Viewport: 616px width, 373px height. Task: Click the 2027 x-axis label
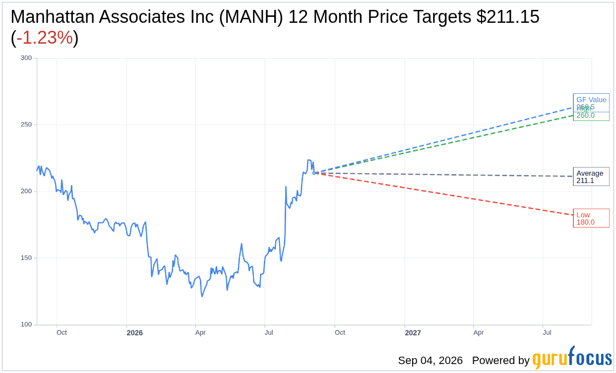(413, 333)
